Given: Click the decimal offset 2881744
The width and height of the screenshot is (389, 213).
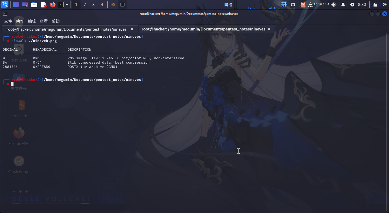Looking at the screenshot, I should click(10, 67).
